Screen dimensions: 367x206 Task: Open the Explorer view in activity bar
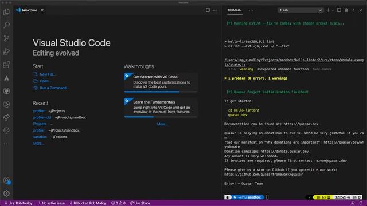[x=6, y=11]
